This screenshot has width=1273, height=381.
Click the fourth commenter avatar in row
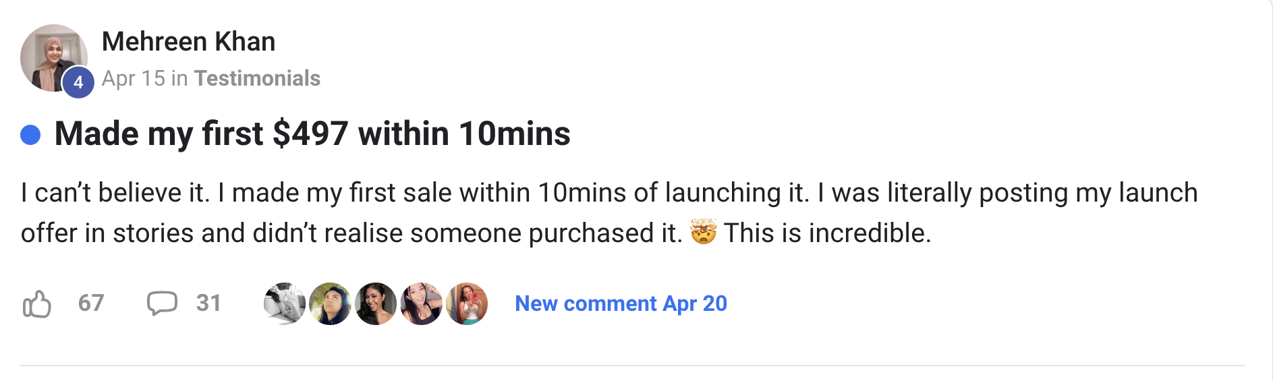421,303
